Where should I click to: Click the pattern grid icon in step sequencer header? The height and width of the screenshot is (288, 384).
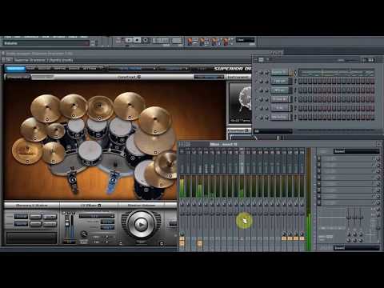[261, 60]
